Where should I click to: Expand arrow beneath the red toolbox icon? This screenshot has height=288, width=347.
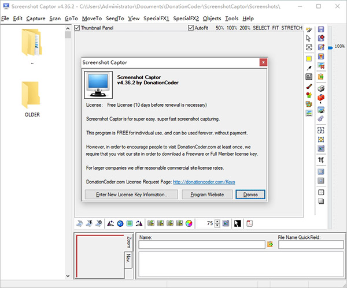tap(320, 103)
